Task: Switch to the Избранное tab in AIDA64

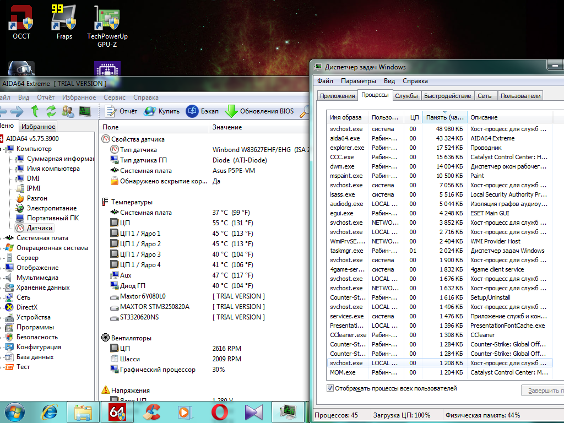Action: [38, 127]
